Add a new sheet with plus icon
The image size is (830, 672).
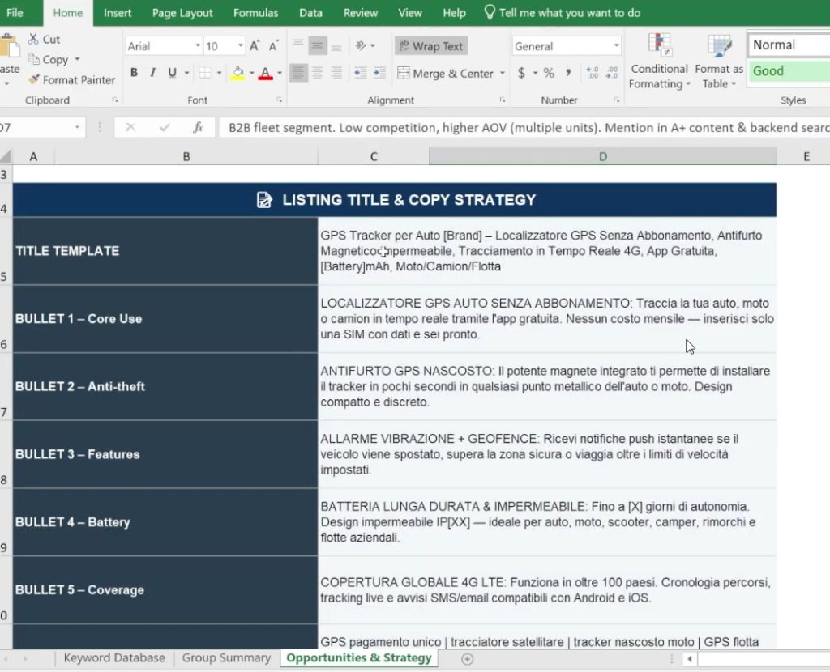click(x=467, y=659)
